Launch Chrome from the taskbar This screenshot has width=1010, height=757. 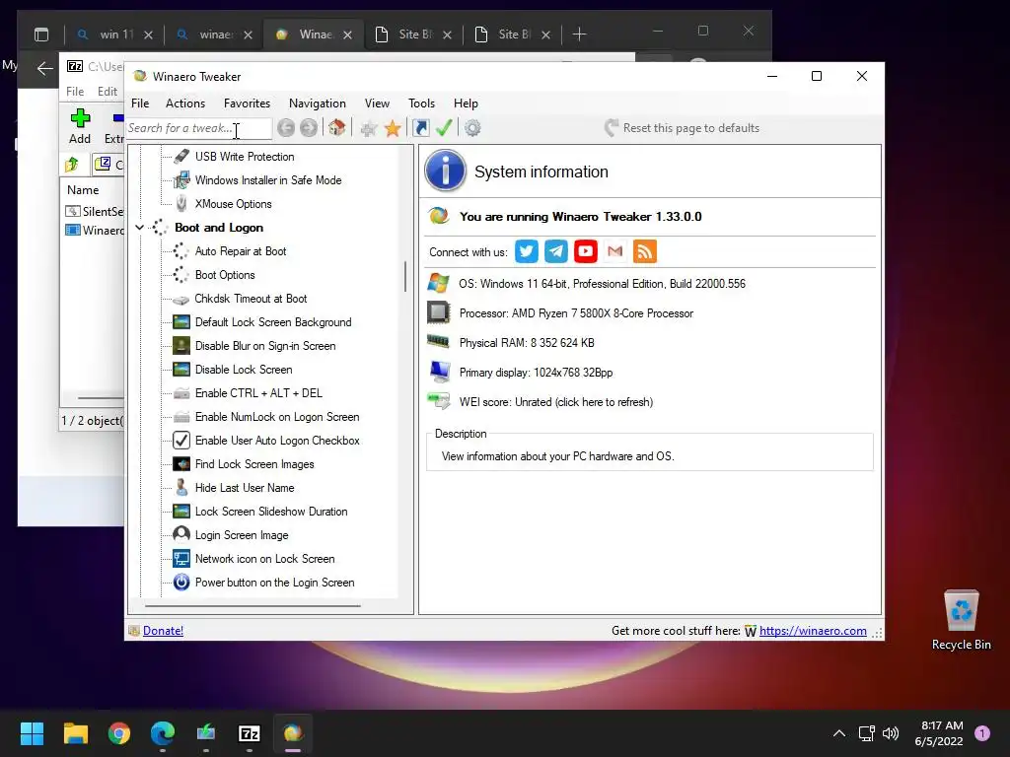119,733
